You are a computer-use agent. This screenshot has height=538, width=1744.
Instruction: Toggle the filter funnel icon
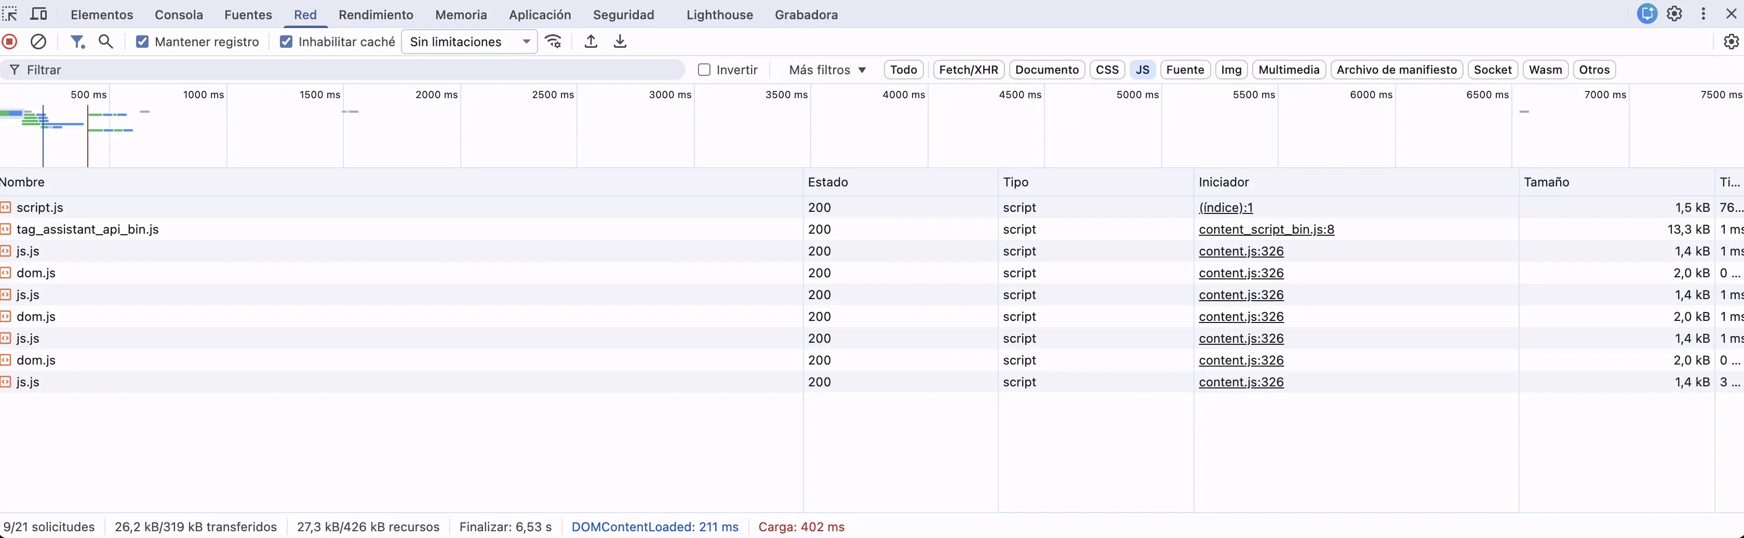(x=78, y=42)
